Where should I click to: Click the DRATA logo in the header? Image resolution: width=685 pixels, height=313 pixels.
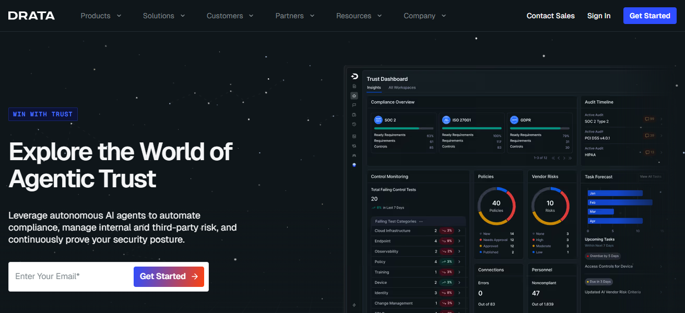click(31, 16)
